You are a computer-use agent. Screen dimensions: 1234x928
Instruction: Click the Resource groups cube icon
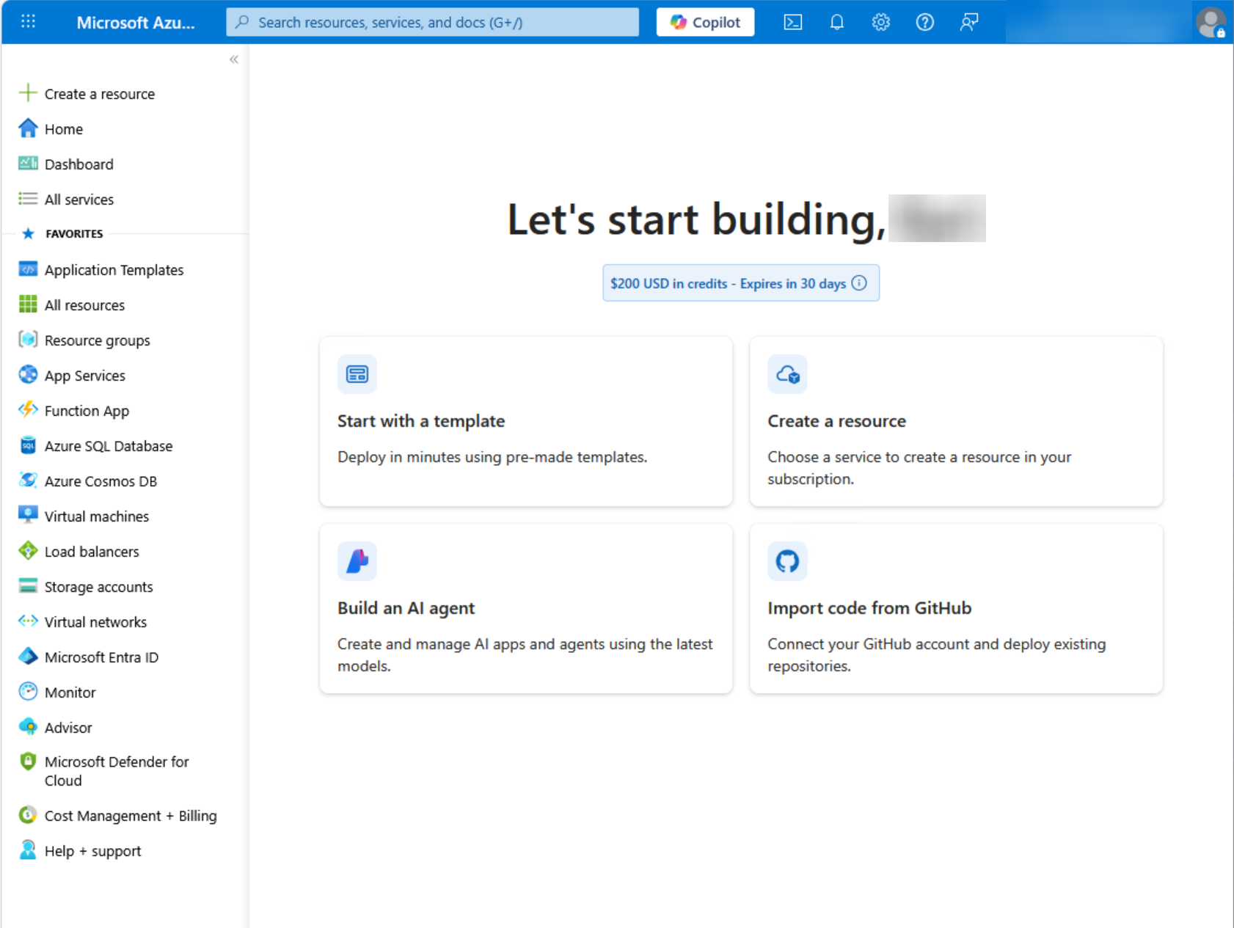pos(28,340)
